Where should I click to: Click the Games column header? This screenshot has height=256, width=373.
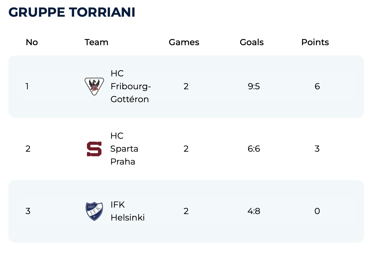[184, 42]
